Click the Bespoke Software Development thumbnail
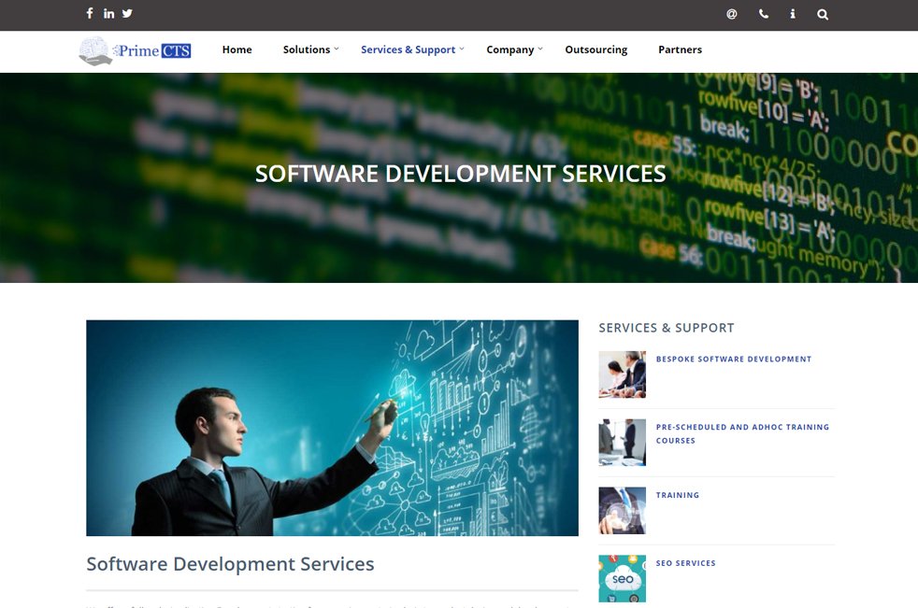This screenshot has height=608, width=918. tap(622, 375)
